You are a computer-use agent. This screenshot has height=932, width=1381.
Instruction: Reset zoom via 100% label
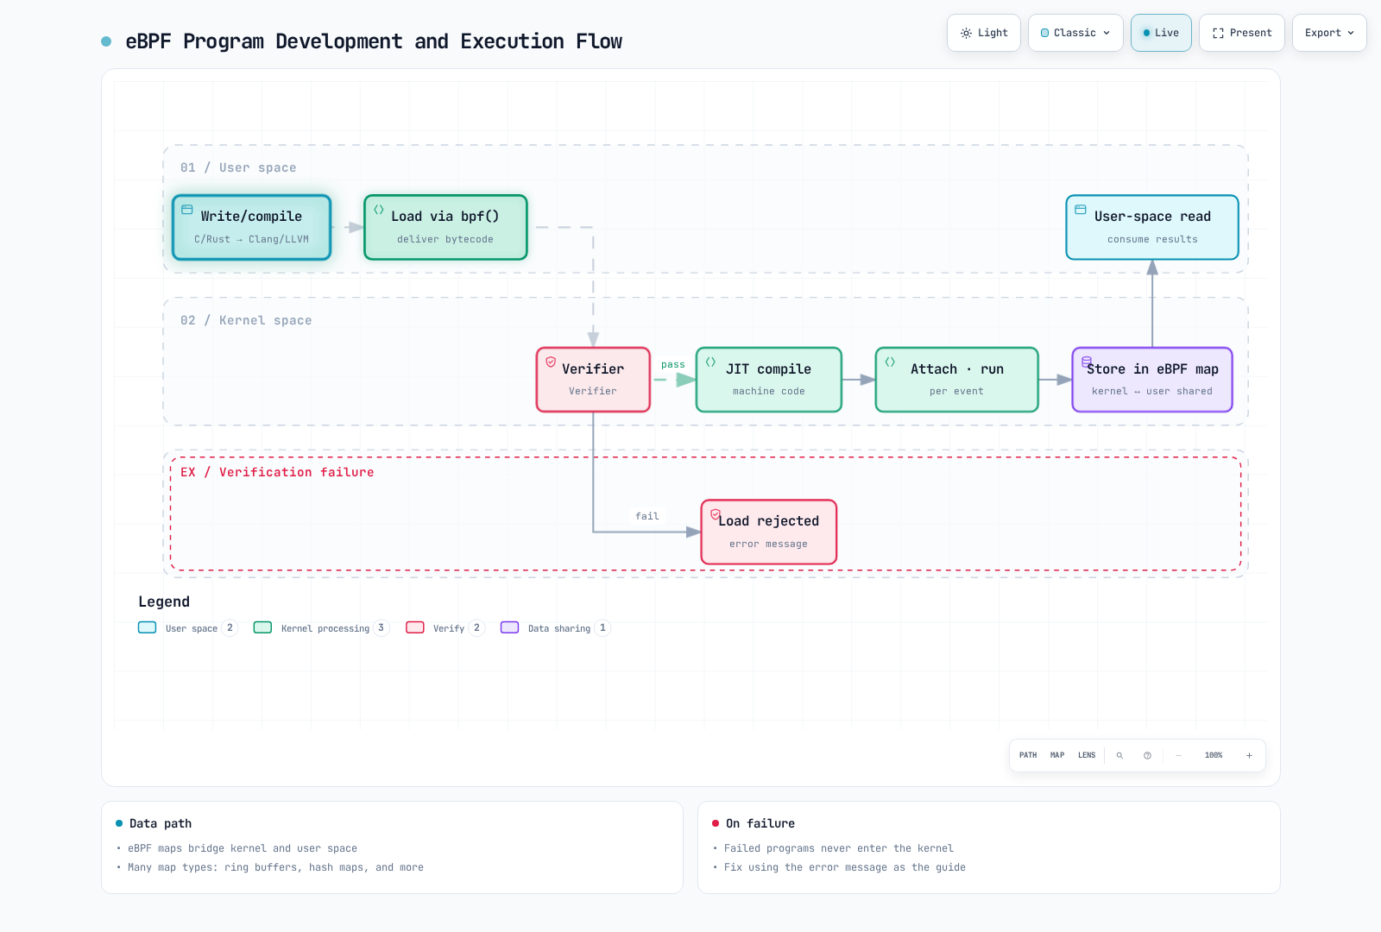1214,755
